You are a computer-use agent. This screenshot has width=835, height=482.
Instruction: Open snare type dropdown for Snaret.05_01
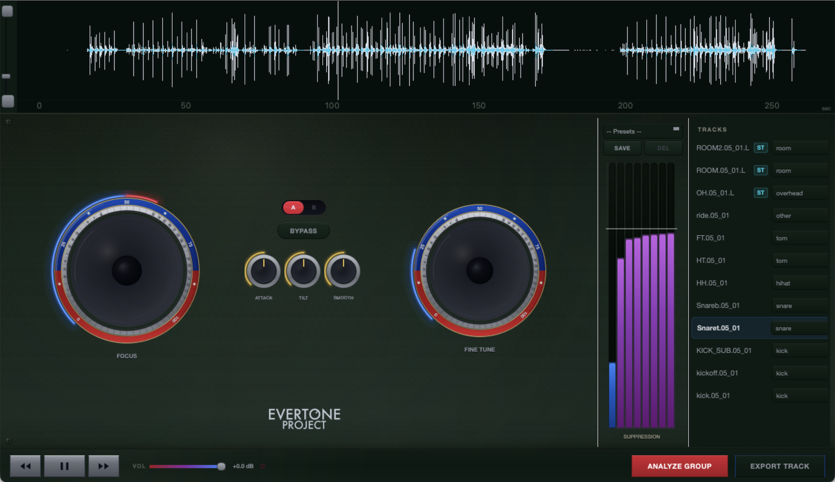(x=800, y=328)
